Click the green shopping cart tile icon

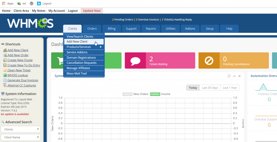click(60, 60)
